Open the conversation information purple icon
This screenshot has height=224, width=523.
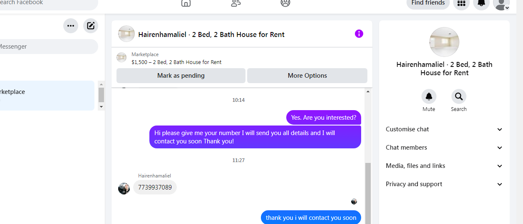click(359, 34)
